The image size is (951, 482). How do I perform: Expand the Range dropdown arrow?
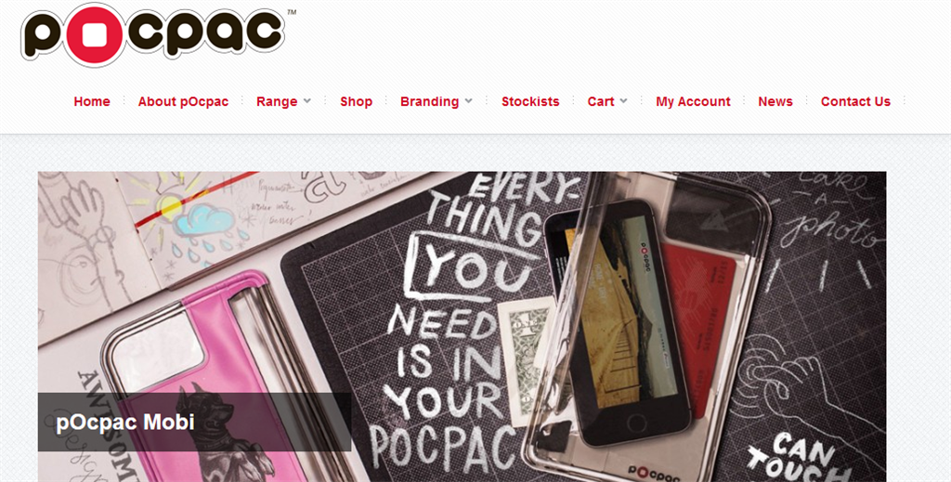pos(306,101)
